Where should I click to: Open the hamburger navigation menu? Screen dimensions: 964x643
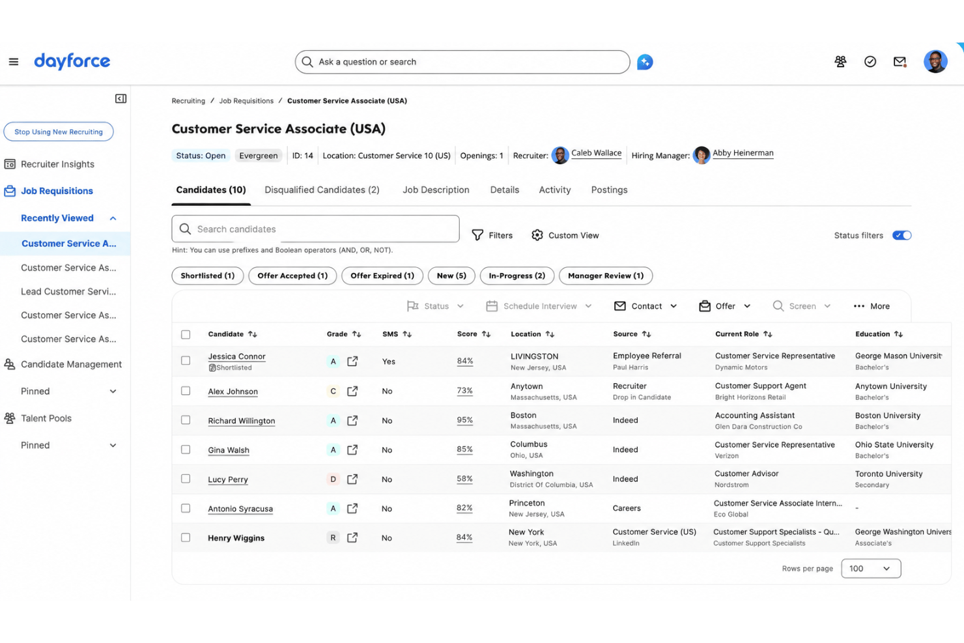[x=14, y=62]
